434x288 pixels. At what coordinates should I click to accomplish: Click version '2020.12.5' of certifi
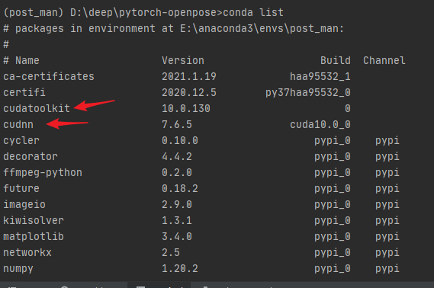[x=189, y=93]
